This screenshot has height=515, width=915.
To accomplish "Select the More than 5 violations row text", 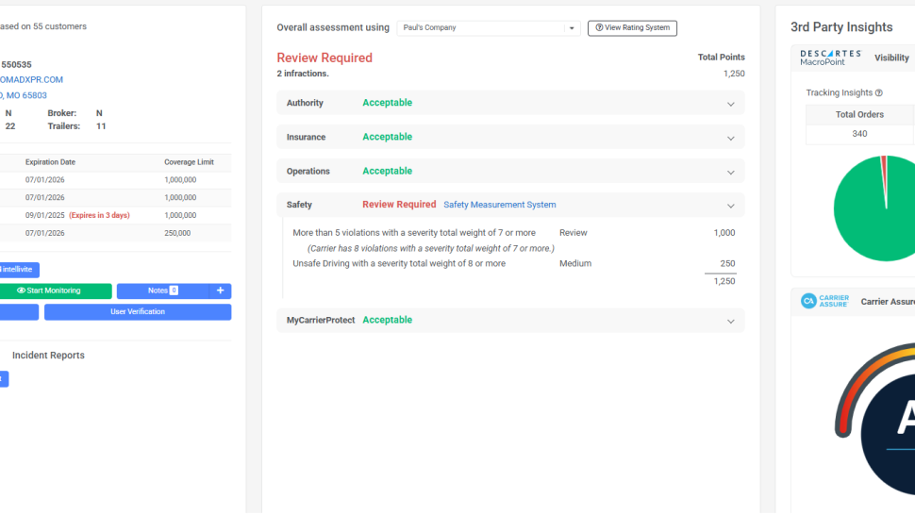I will [414, 233].
